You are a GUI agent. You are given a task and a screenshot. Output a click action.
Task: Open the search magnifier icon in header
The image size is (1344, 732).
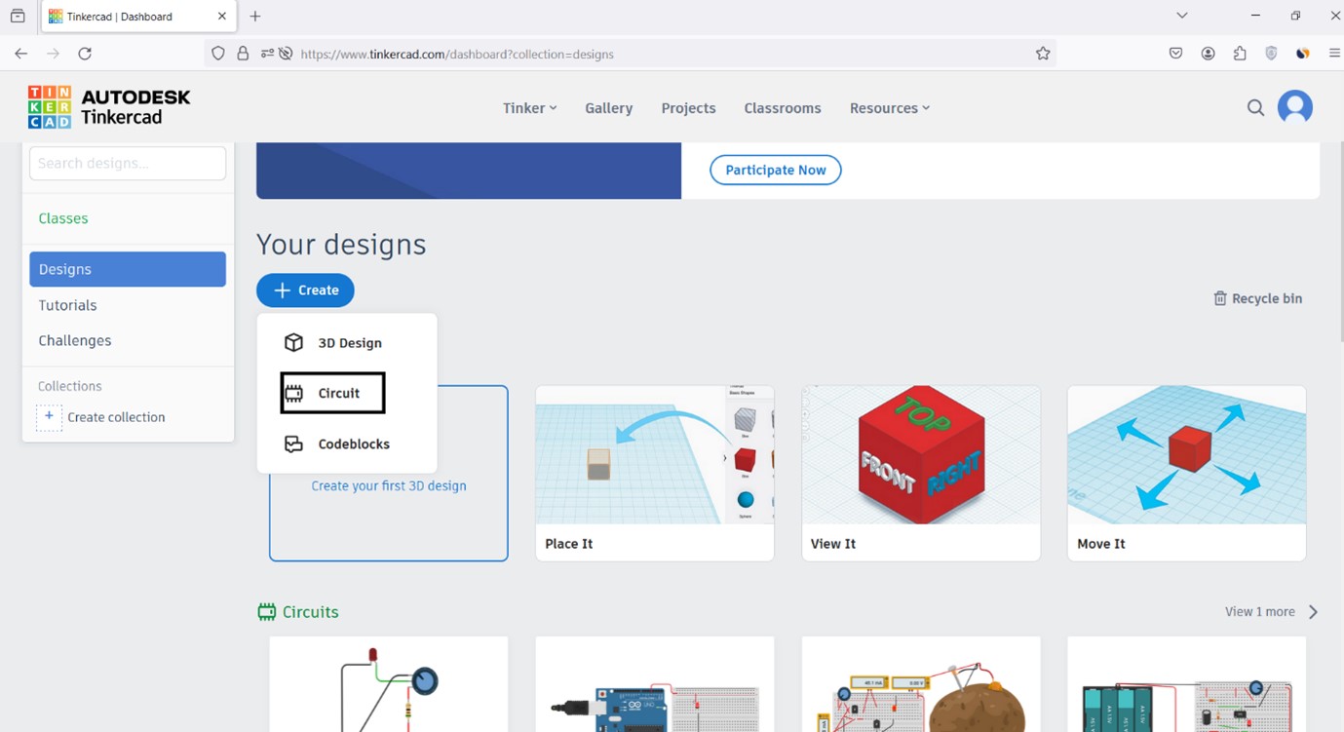click(x=1255, y=108)
